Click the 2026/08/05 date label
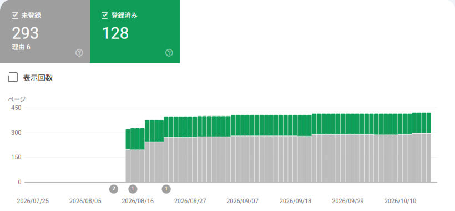This screenshot has width=455, height=211. [x=85, y=201]
